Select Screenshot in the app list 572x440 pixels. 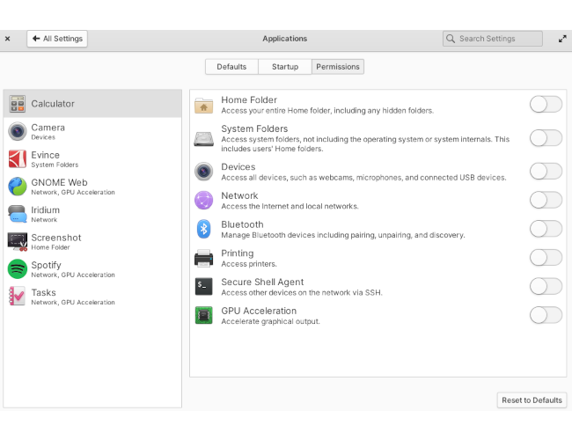click(92, 241)
